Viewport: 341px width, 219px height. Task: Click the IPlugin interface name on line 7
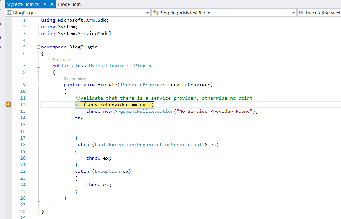(141, 66)
